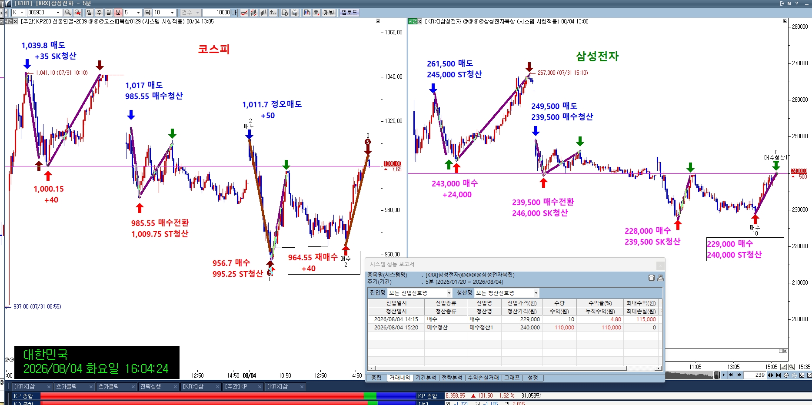Print the system performance report
This screenshot has height=405, width=812.
[660, 278]
